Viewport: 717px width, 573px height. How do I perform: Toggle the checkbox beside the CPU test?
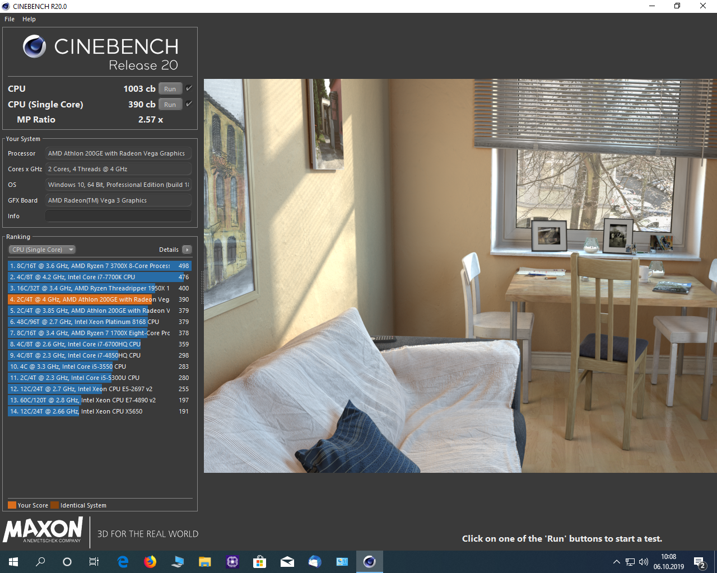coord(189,88)
